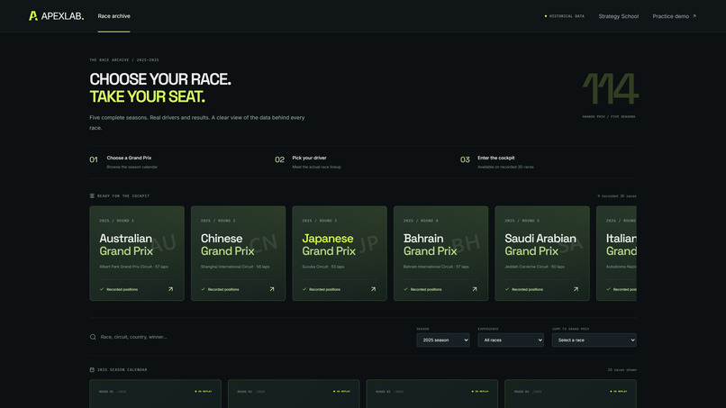Click the 114 grands prix counter
The width and height of the screenshot is (726, 408).
(x=610, y=88)
